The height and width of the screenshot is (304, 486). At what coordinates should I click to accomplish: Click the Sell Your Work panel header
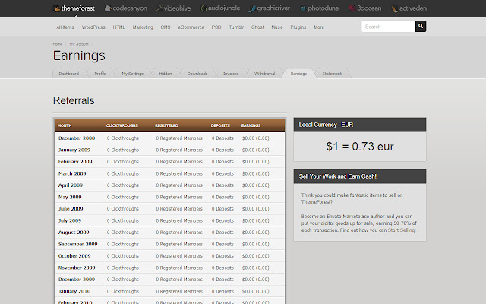(x=360, y=176)
